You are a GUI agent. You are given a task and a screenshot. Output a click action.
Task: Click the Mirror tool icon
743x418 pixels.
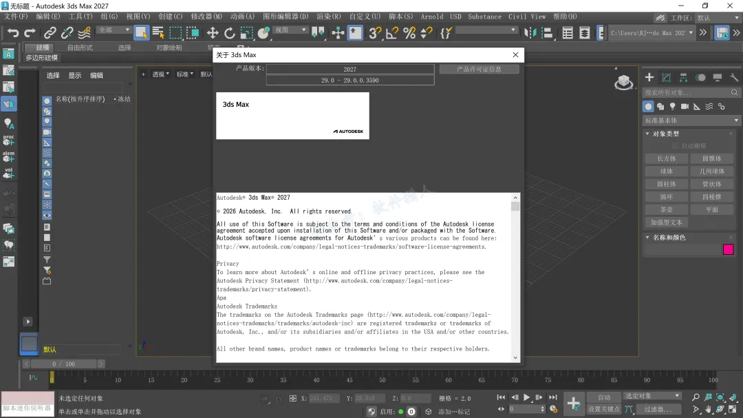(530, 33)
